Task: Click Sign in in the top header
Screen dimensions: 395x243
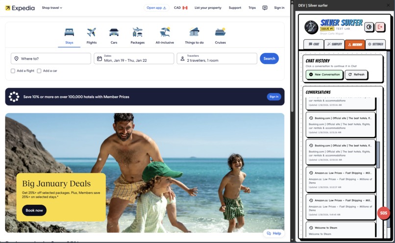Action: click(279, 8)
